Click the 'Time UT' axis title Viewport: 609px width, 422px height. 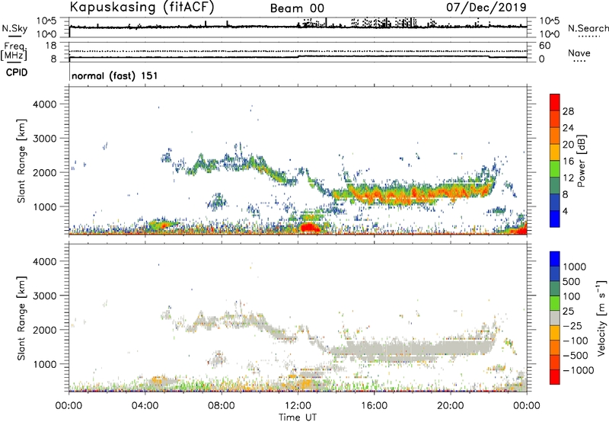click(x=298, y=417)
